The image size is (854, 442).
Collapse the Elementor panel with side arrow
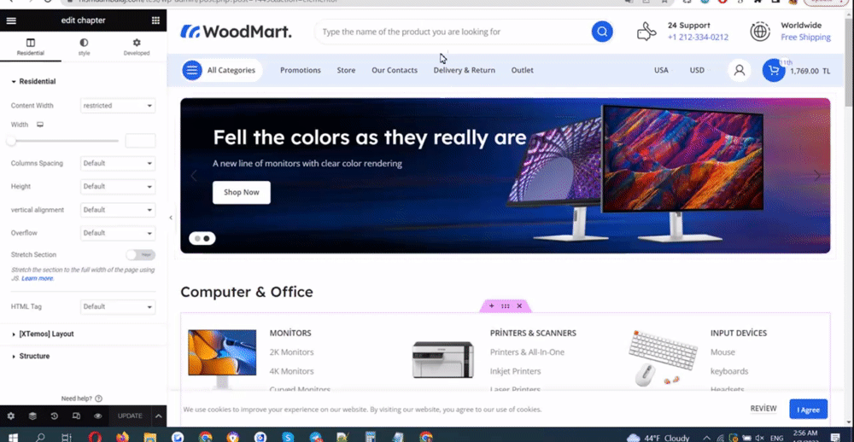coord(171,218)
